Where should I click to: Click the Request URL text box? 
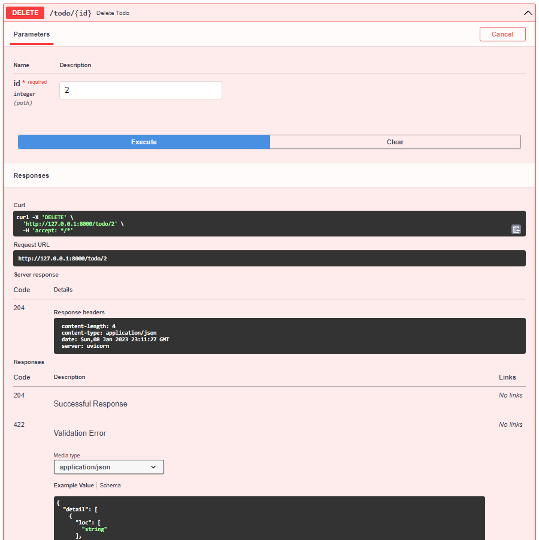(x=269, y=258)
